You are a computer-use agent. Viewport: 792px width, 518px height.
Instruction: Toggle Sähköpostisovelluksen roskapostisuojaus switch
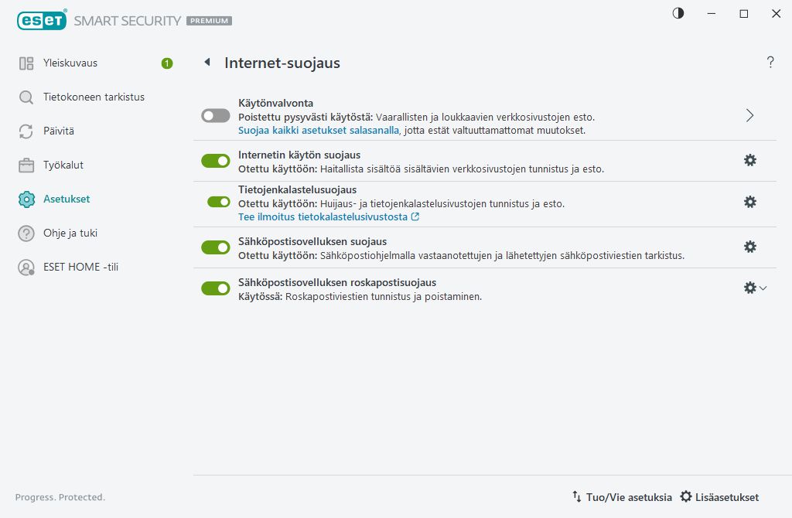coord(216,288)
